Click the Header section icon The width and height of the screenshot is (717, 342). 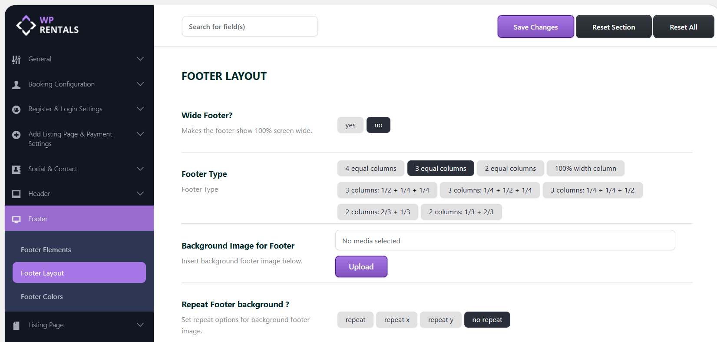click(x=17, y=194)
